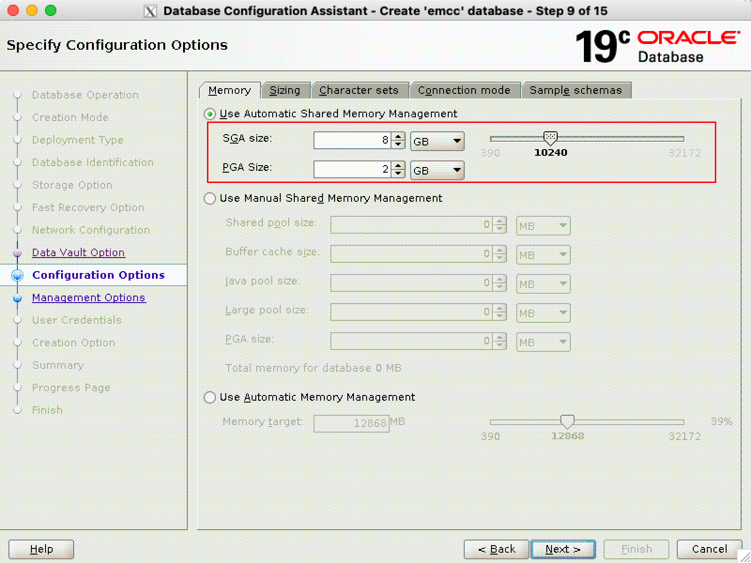This screenshot has height=563, width=751.
Task: Open the Character sets tab
Action: pyautogui.click(x=359, y=90)
